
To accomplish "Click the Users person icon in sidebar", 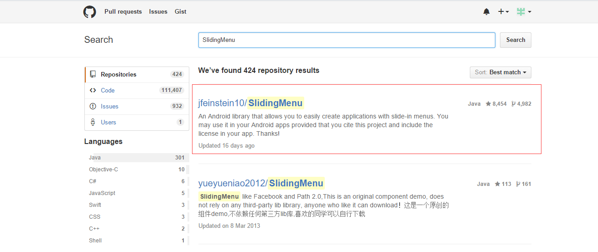I will 93,122.
